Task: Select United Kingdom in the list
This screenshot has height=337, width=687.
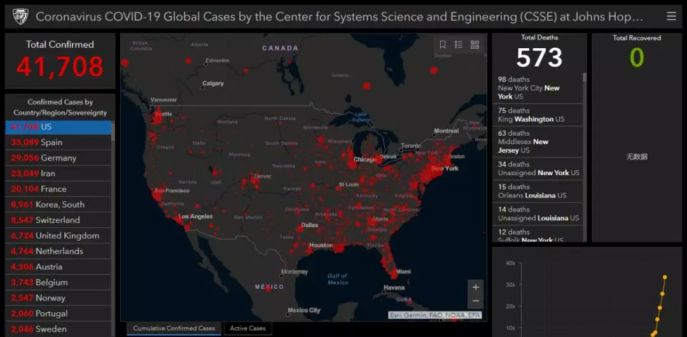Action: [59, 235]
